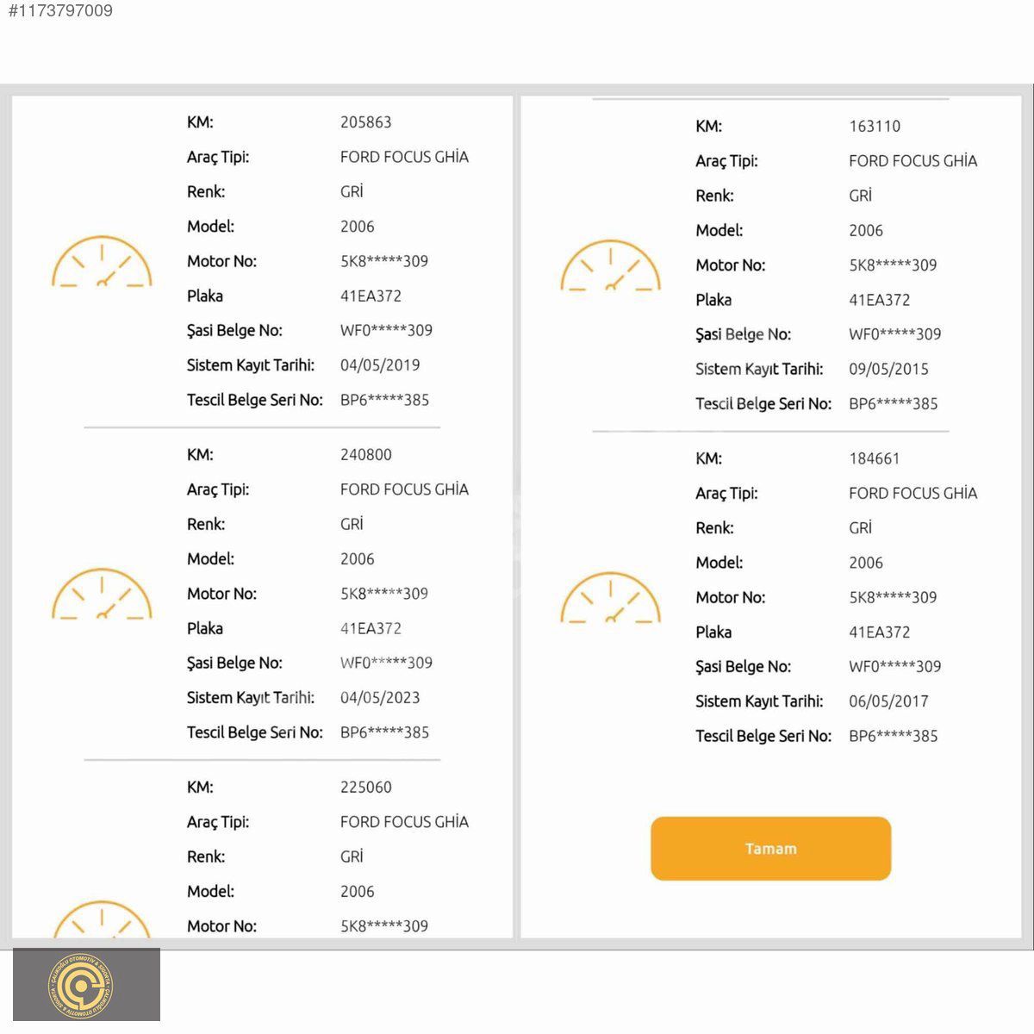
Task: Click the speedometer icon beside the 184661 km record
Action: pos(610,597)
